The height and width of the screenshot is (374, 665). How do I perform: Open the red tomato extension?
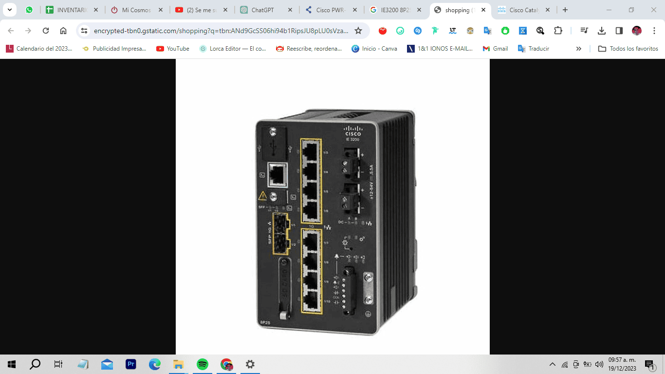click(x=383, y=31)
